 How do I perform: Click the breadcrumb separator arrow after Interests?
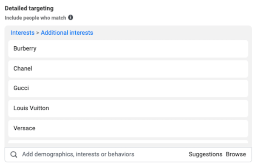point(37,33)
